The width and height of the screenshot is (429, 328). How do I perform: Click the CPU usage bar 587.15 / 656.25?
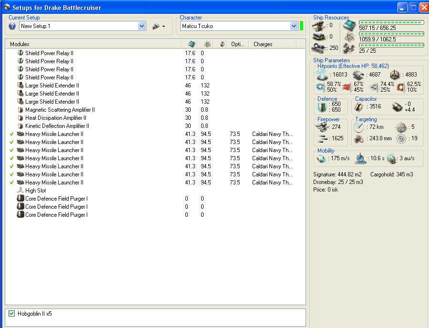pos(391,22)
